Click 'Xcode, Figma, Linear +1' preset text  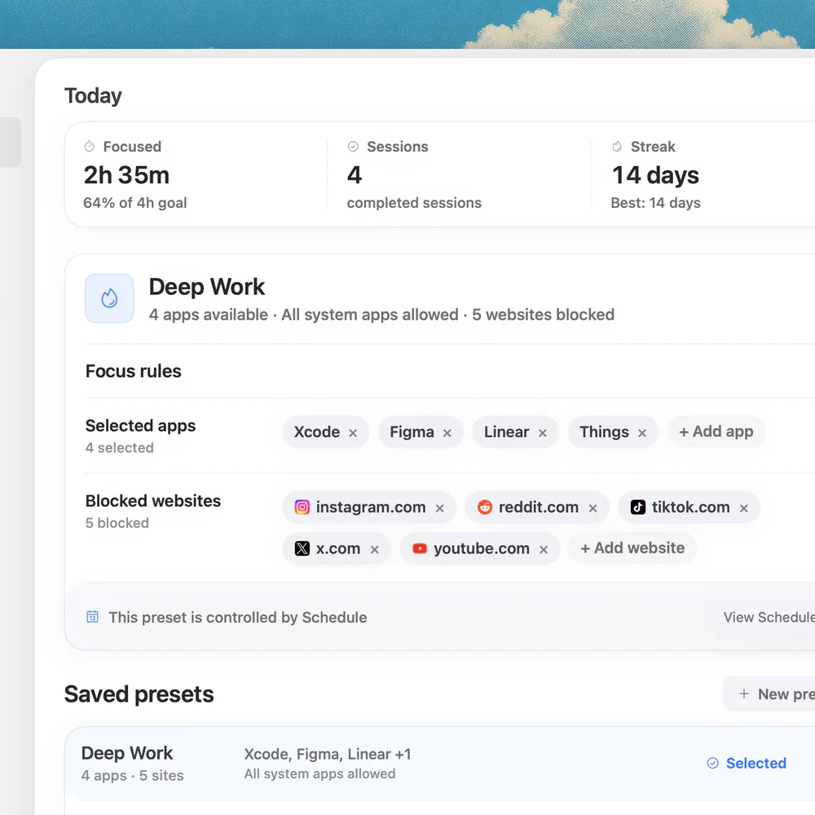[328, 754]
